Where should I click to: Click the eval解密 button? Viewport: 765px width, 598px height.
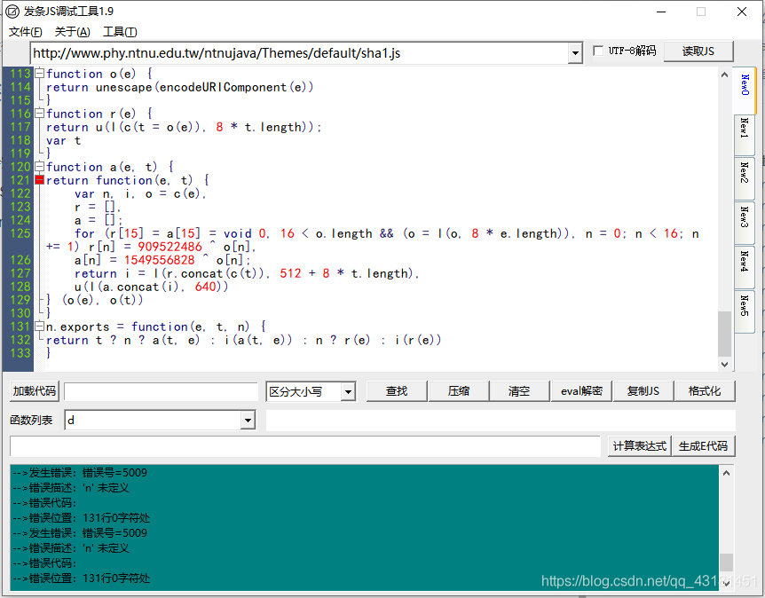click(x=581, y=391)
